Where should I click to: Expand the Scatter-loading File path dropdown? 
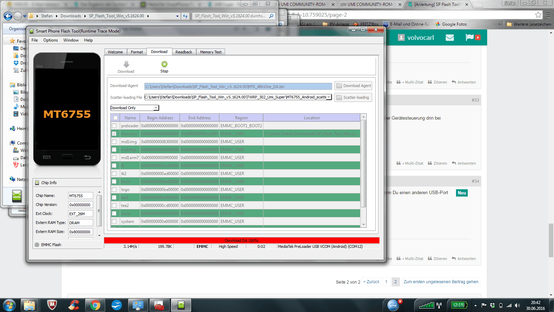329,97
